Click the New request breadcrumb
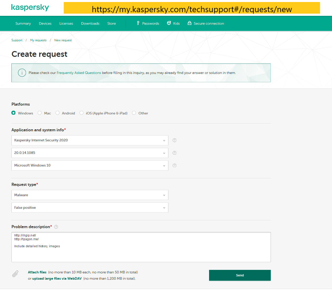Viewport: 332px width, 292px height. (x=63, y=40)
